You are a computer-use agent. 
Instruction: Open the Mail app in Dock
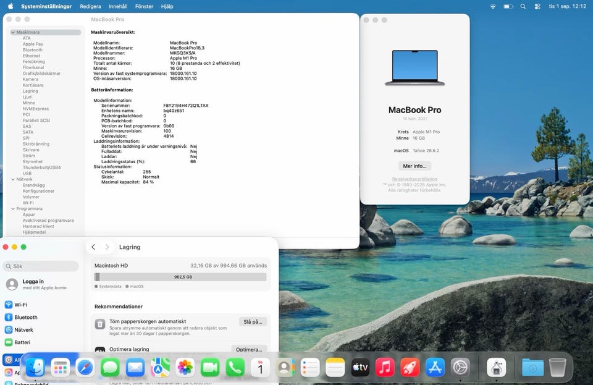coord(135,367)
